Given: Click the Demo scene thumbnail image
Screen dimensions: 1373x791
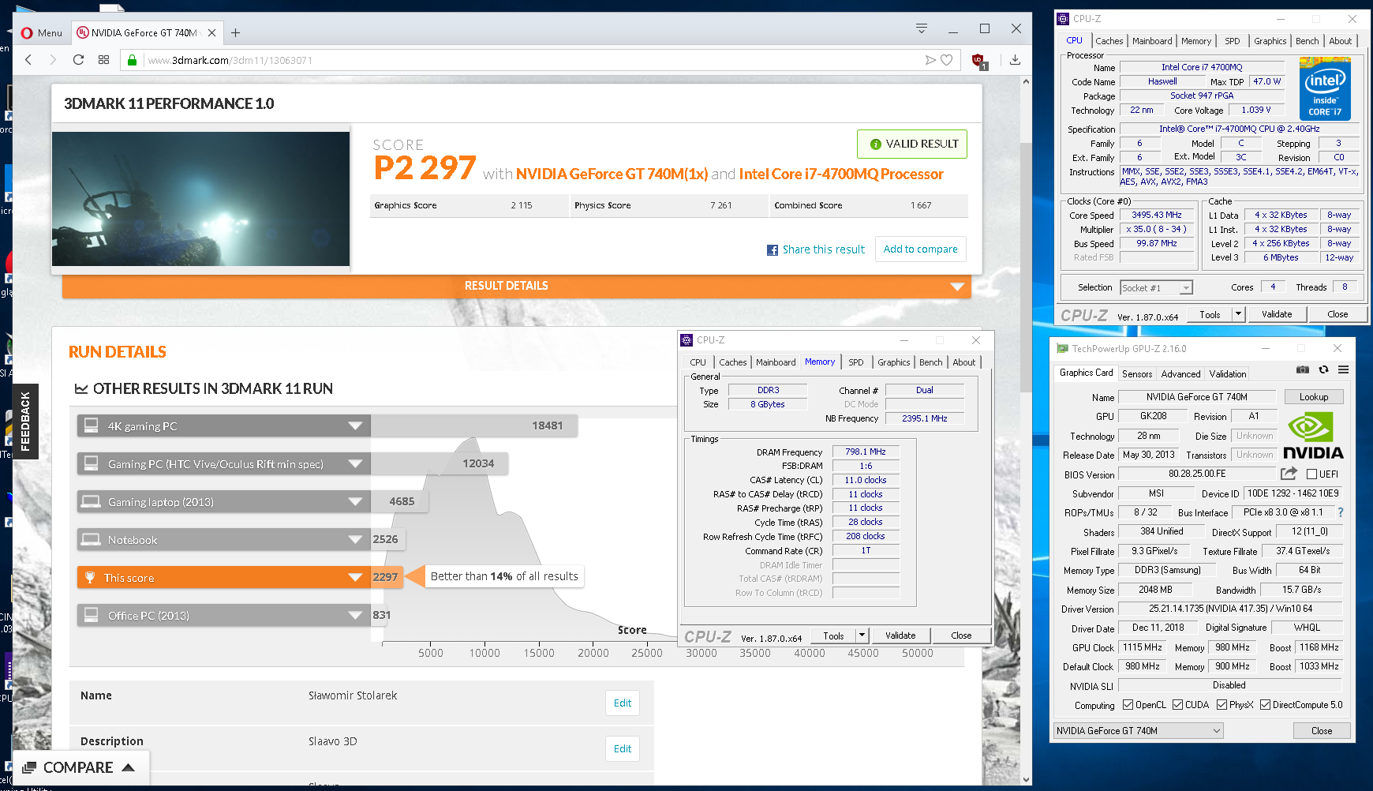Looking at the screenshot, I should point(200,199).
